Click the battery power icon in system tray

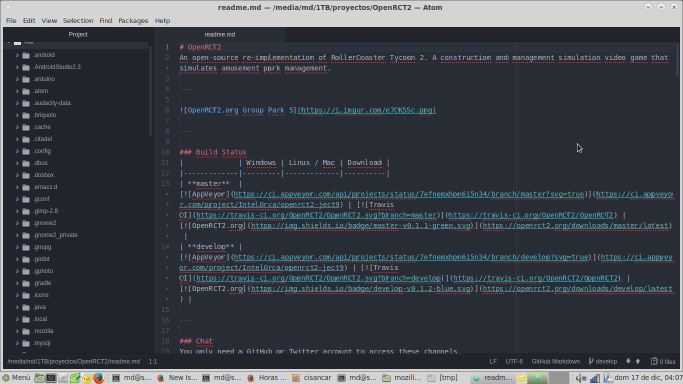(607, 378)
